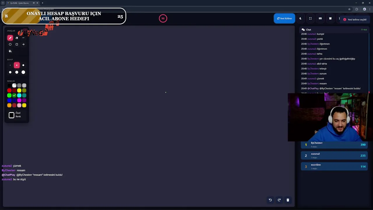Pick the teal color swatch

[24, 95]
